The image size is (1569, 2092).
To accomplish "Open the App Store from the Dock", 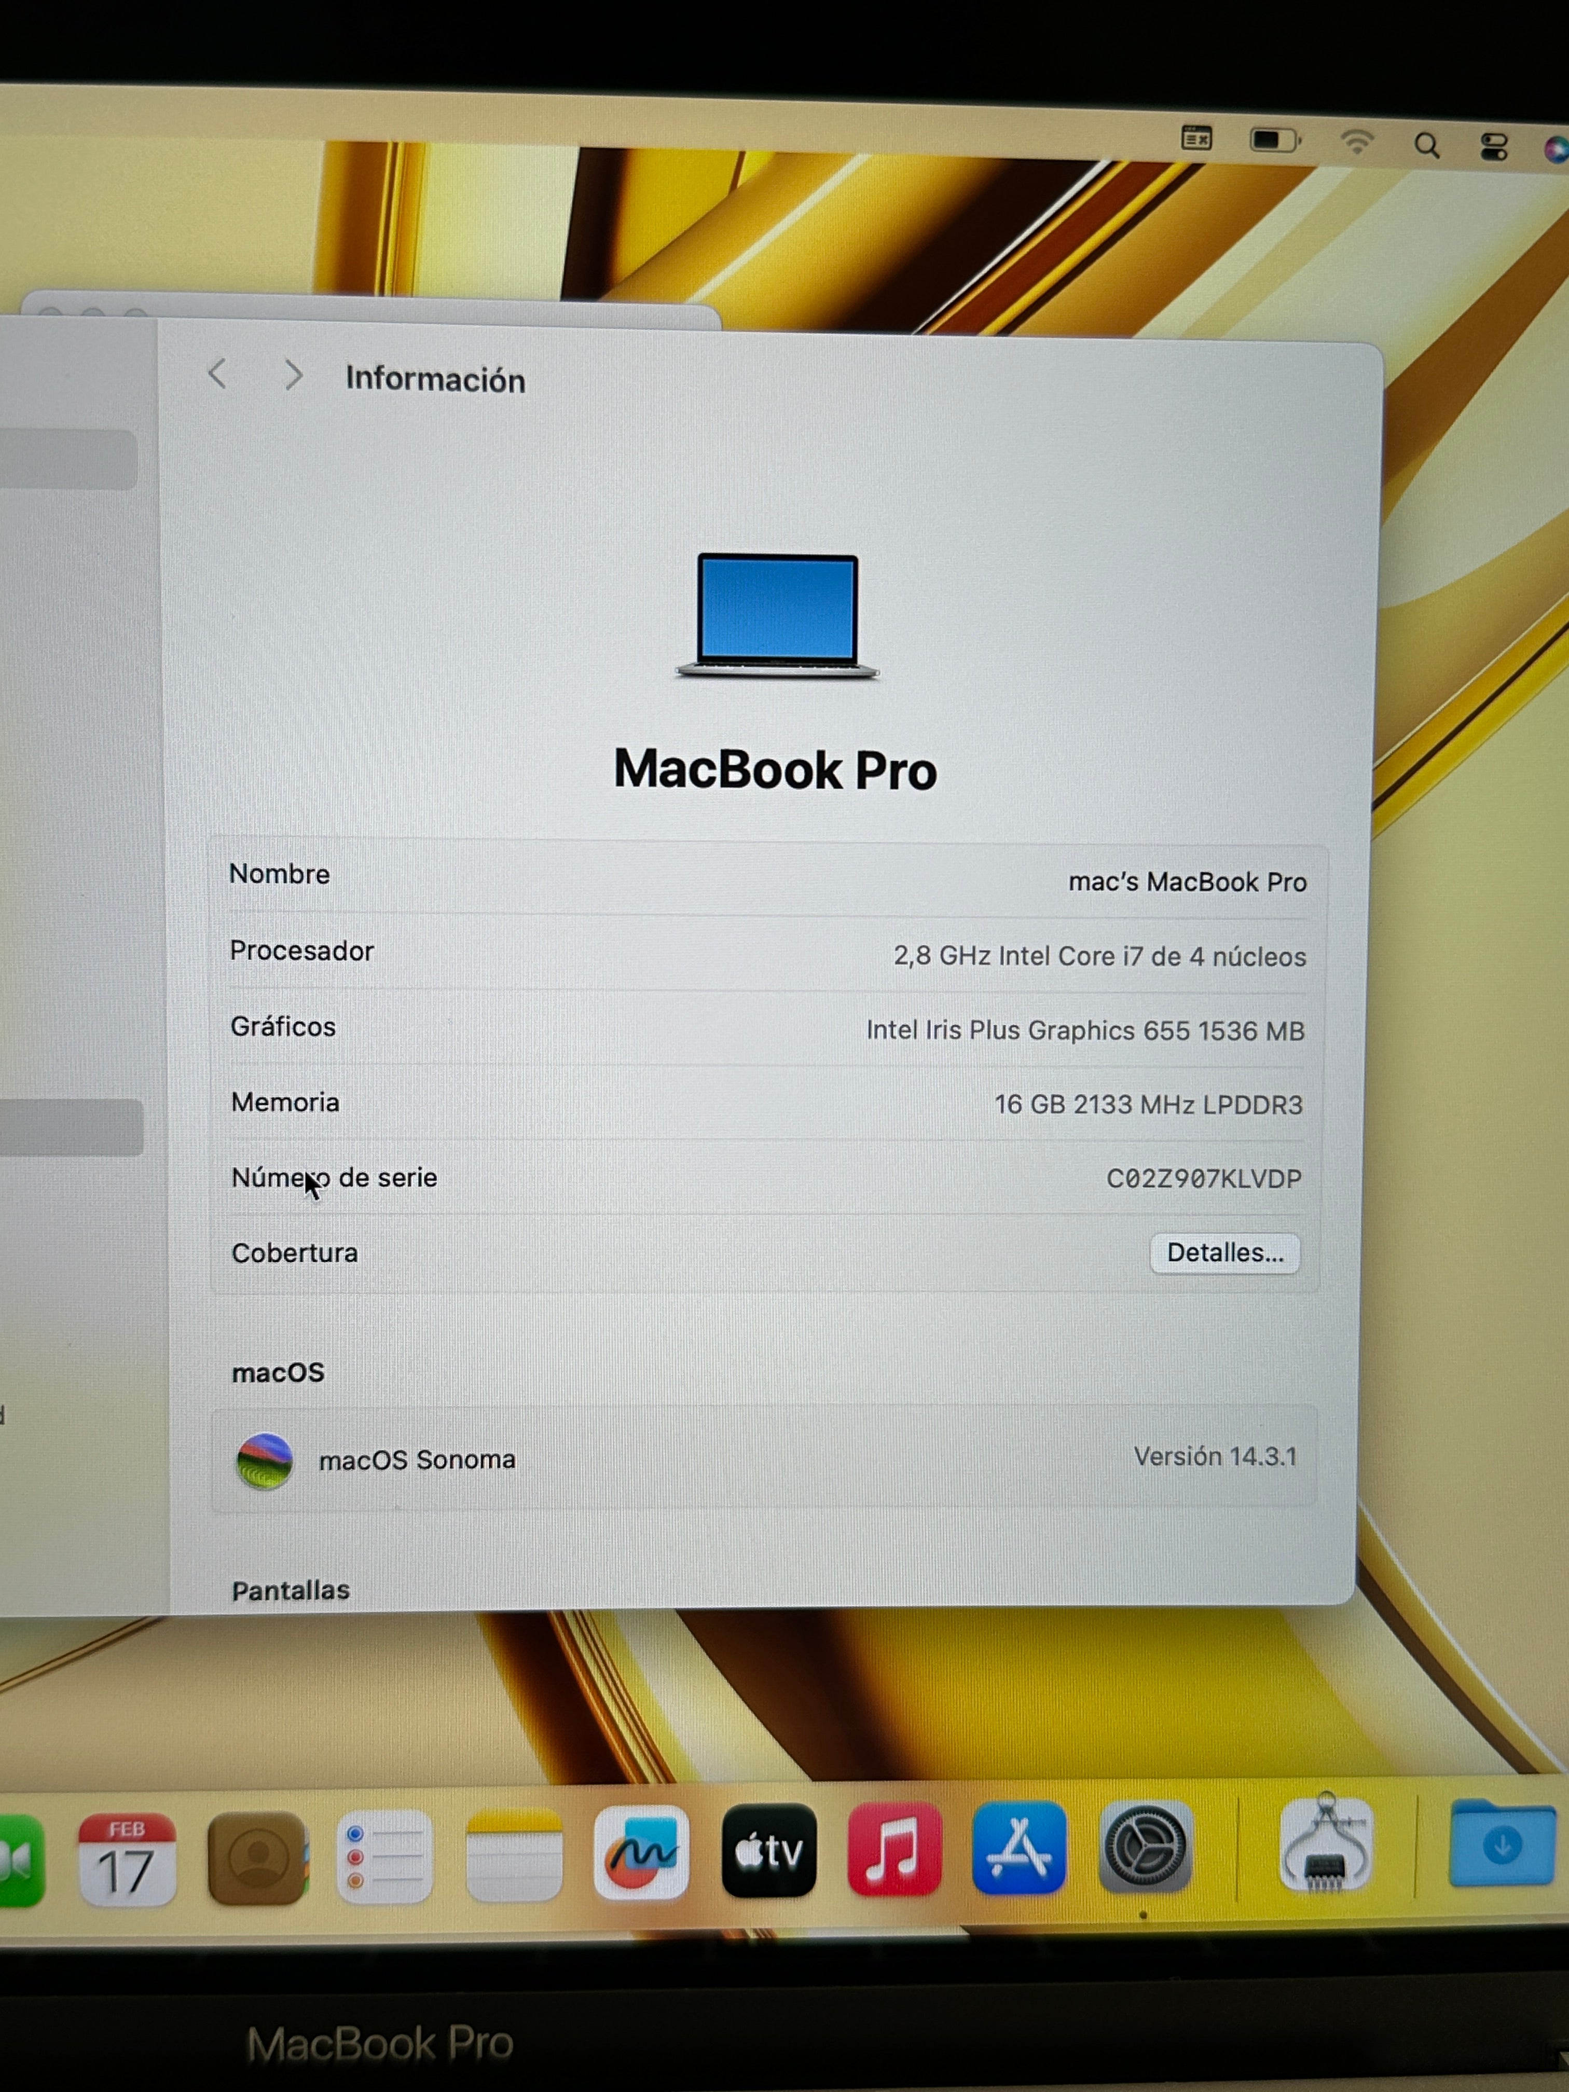I will coord(1020,1848).
